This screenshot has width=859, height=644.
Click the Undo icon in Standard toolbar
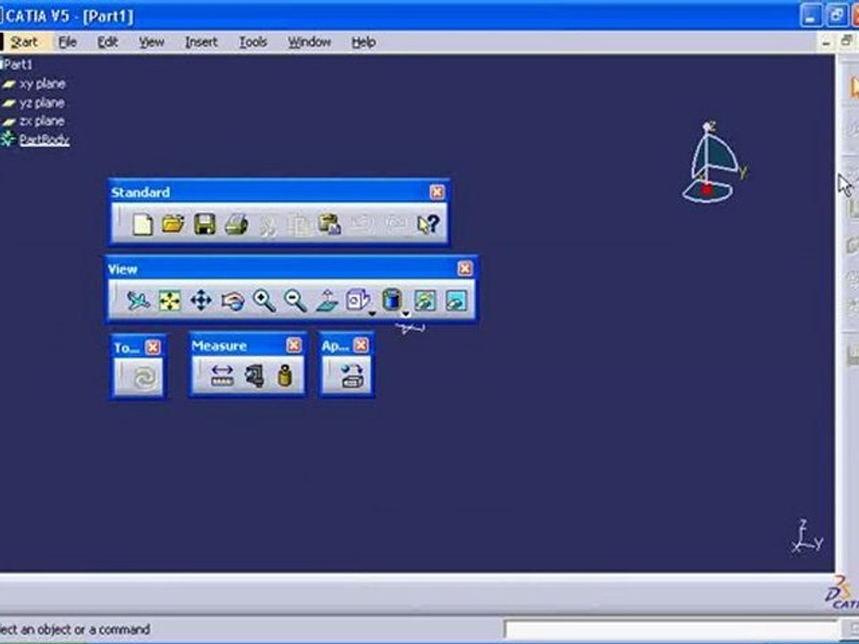pos(361,224)
